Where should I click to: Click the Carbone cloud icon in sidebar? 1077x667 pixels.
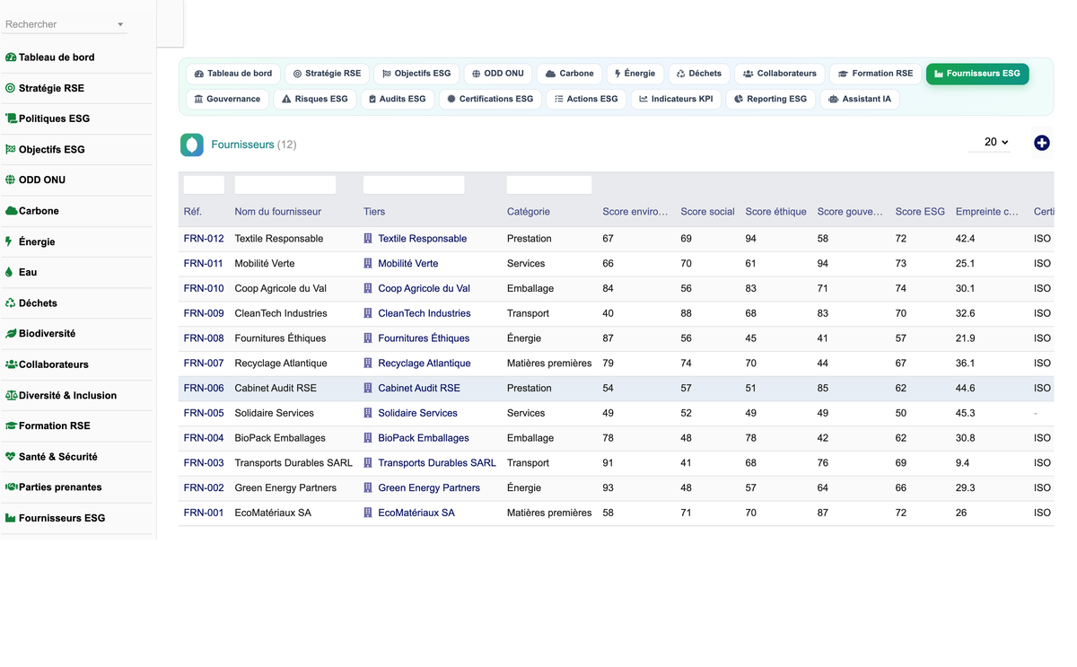[x=11, y=211]
